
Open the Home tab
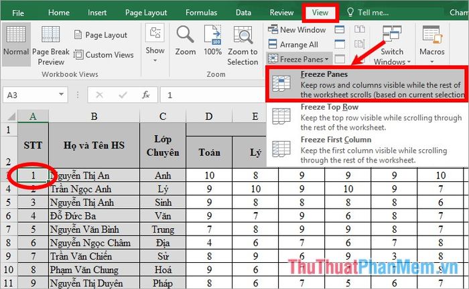[59, 13]
